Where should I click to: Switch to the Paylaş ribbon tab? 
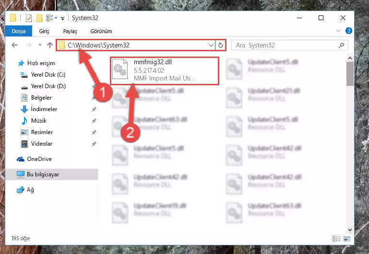click(x=70, y=31)
